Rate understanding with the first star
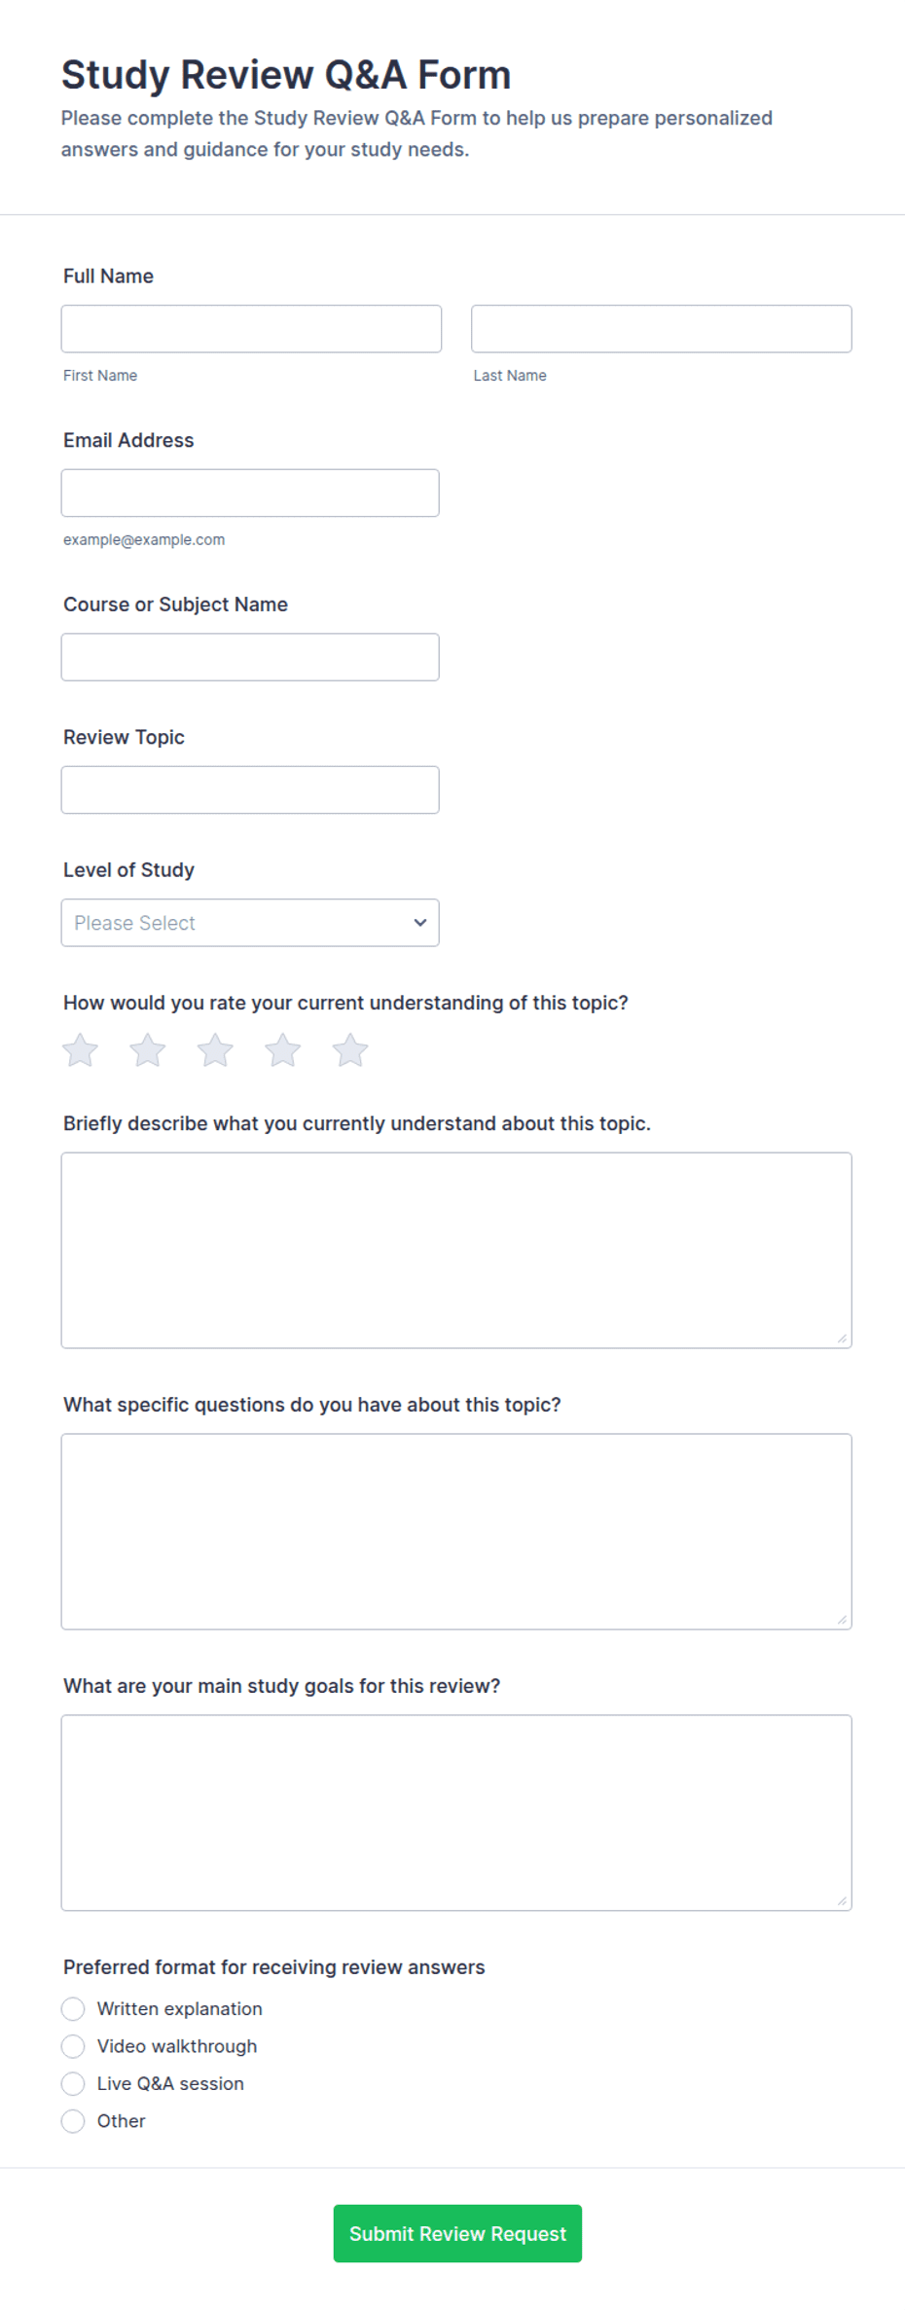The image size is (905, 2310). 80,1050
